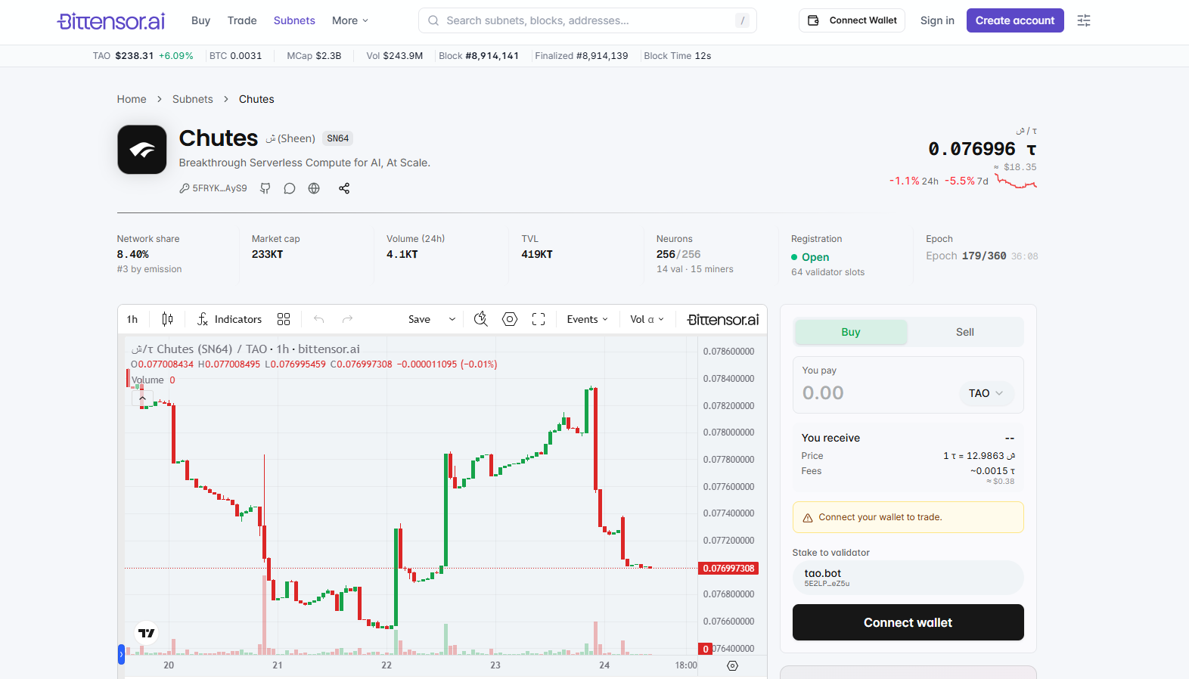
Task: Open the chart Indicators menu
Action: pyautogui.click(x=229, y=319)
